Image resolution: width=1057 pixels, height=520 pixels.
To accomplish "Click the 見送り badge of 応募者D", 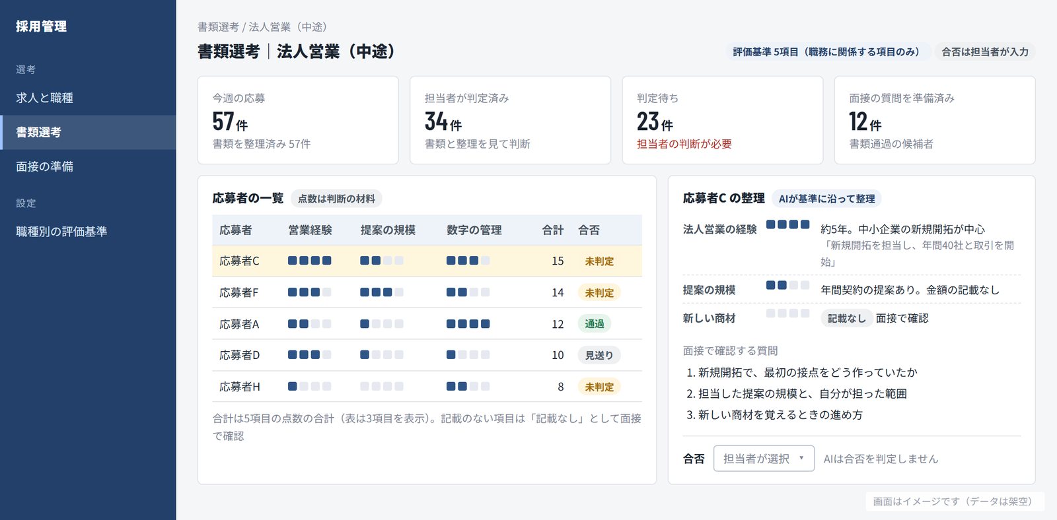I will (599, 355).
